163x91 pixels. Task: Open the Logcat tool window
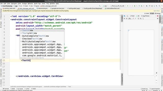click(20, 89)
